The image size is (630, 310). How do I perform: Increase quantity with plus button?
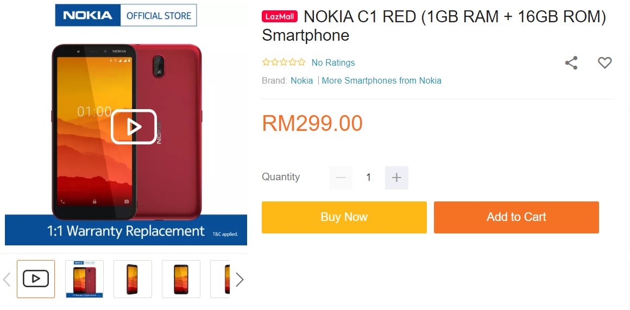[396, 178]
